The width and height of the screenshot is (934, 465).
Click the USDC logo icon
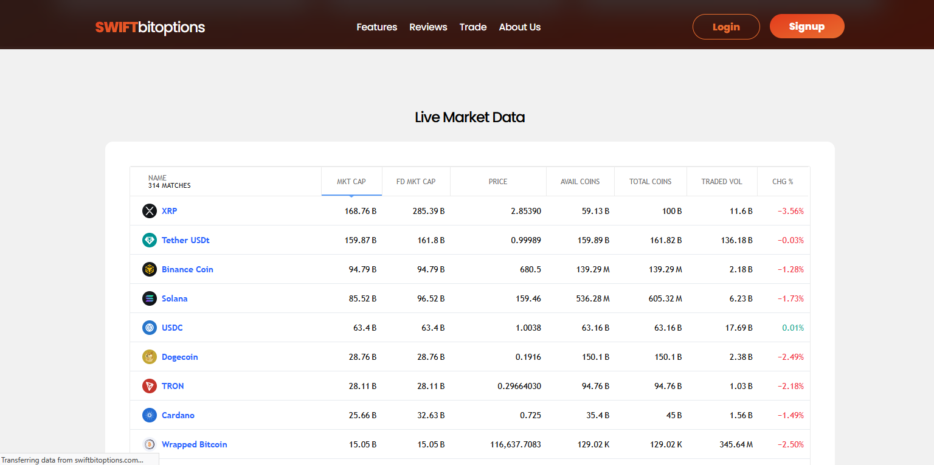pyautogui.click(x=150, y=328)
